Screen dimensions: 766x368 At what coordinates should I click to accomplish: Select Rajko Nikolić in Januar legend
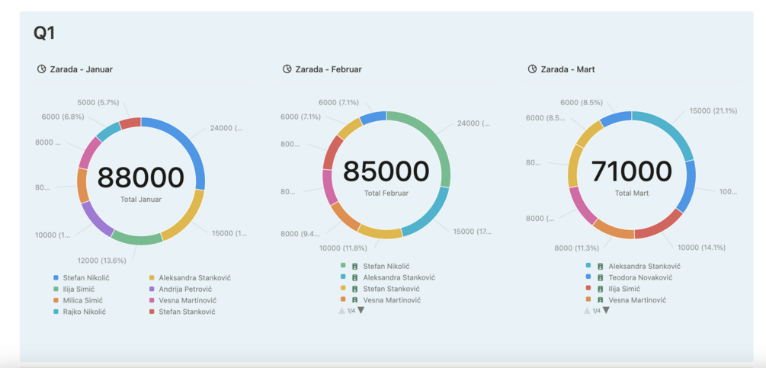pos(84,312)
